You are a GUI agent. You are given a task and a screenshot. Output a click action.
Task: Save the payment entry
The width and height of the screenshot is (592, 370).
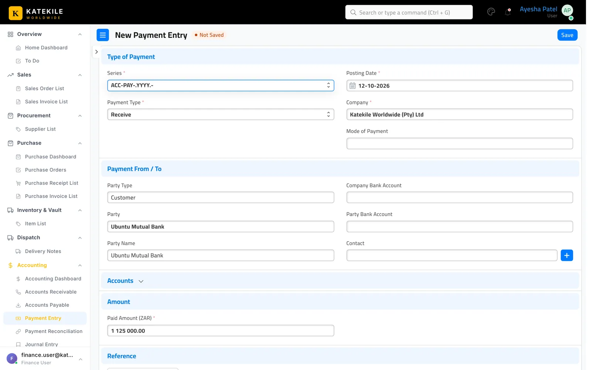coord(567,35)
